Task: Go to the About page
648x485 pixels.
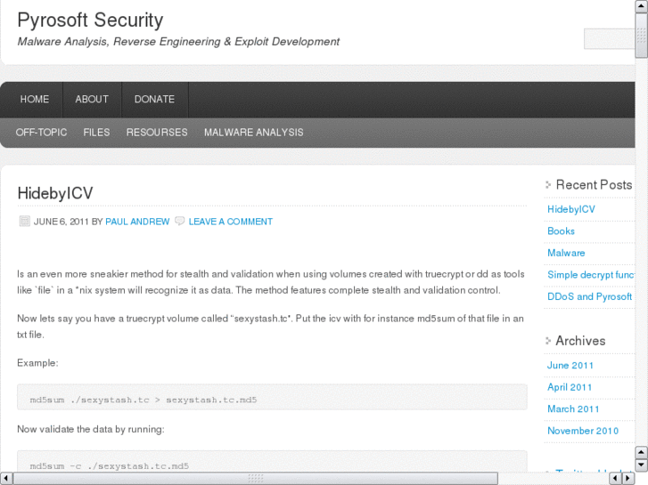Action: click(92, 100)
